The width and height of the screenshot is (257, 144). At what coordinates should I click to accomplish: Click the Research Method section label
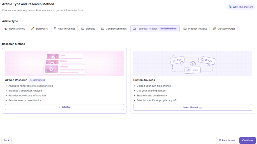tap(14, 44)
